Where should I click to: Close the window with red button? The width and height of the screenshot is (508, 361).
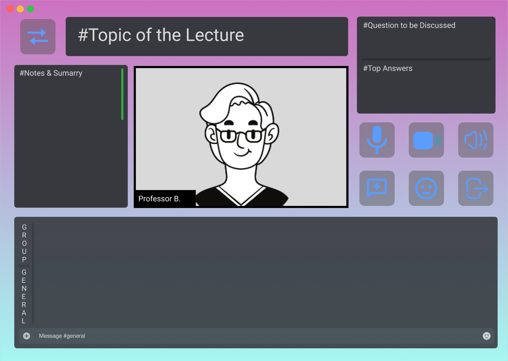10,9
